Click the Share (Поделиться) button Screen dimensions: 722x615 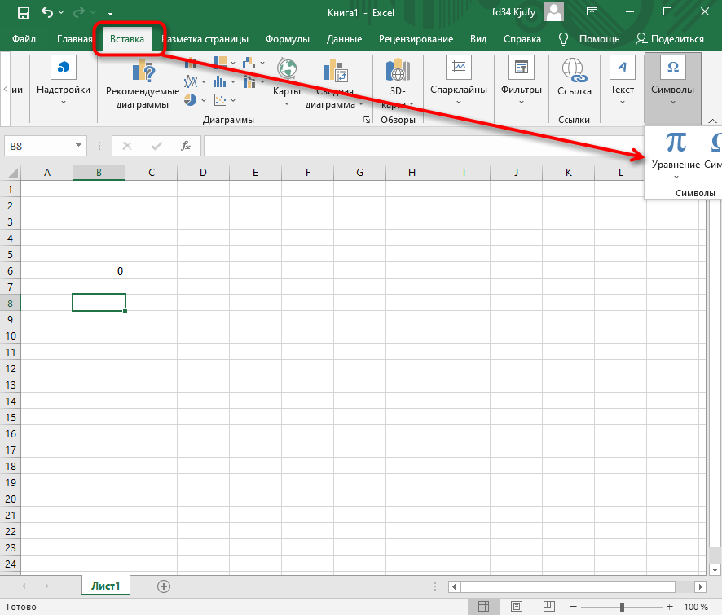click(669, 39)
